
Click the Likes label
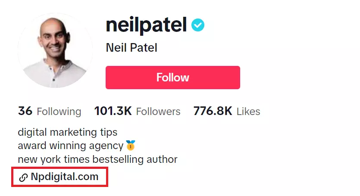248,112
